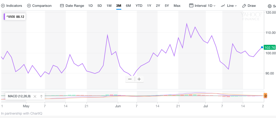Move MACD panel up with arrow
276x118 pixels.
[x=41, y=96]
